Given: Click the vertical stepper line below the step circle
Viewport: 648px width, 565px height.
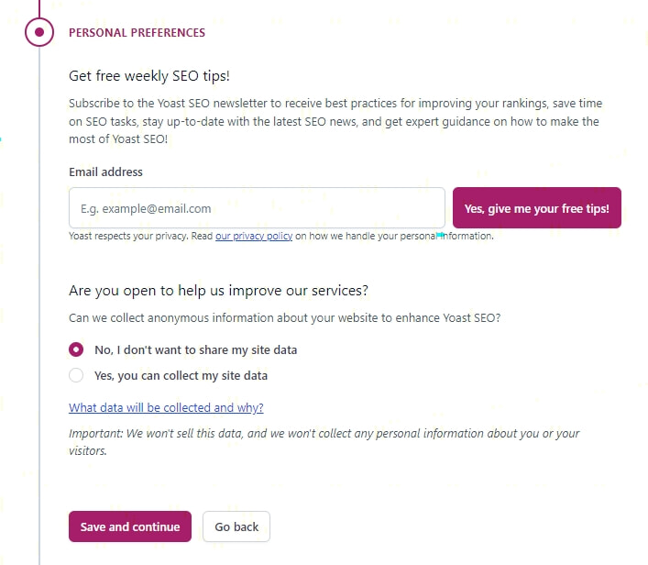Looking at the screenshot, I should click(x=39, y=275).
